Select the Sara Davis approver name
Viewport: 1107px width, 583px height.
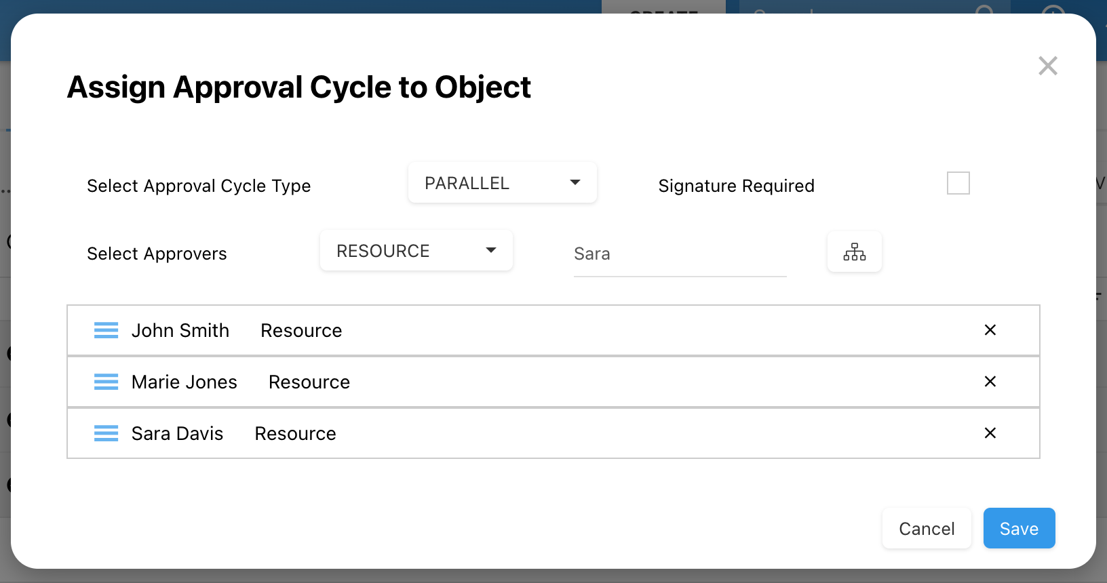coord(177,434)
